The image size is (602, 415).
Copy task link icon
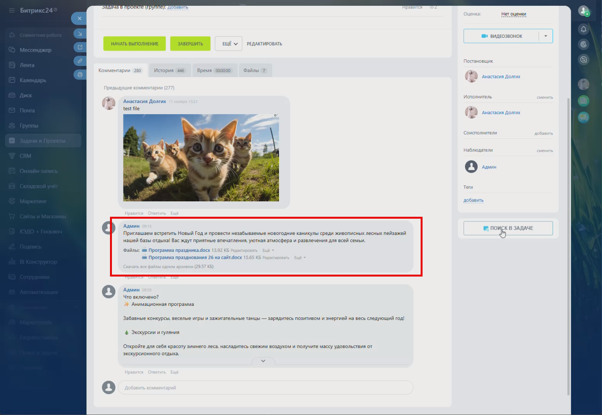point(80,61)
